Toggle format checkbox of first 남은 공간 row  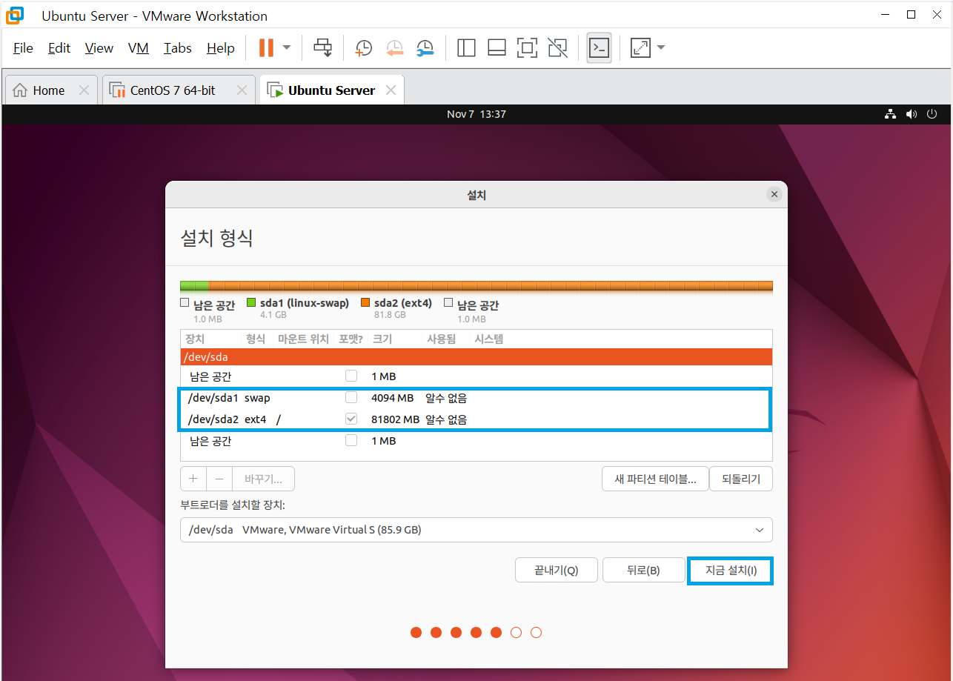coord(351,376)
